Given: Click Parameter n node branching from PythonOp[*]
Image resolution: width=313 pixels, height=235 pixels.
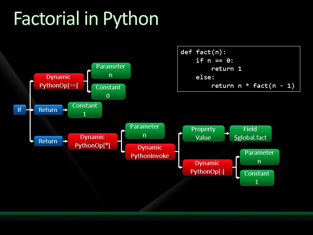Looking at the screenshot, I should [145, 131].
